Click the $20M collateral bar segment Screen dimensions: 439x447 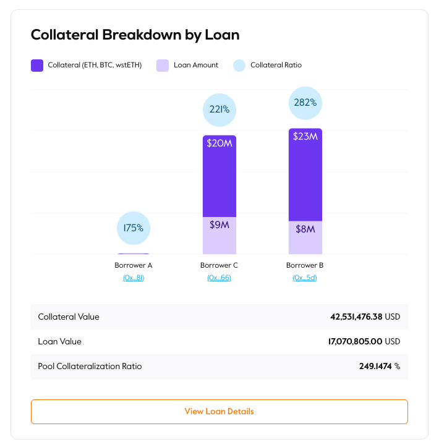click(x=219, y=176)
